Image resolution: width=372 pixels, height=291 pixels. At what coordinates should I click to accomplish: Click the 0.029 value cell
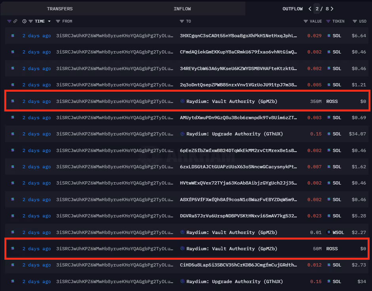point(314,36)
